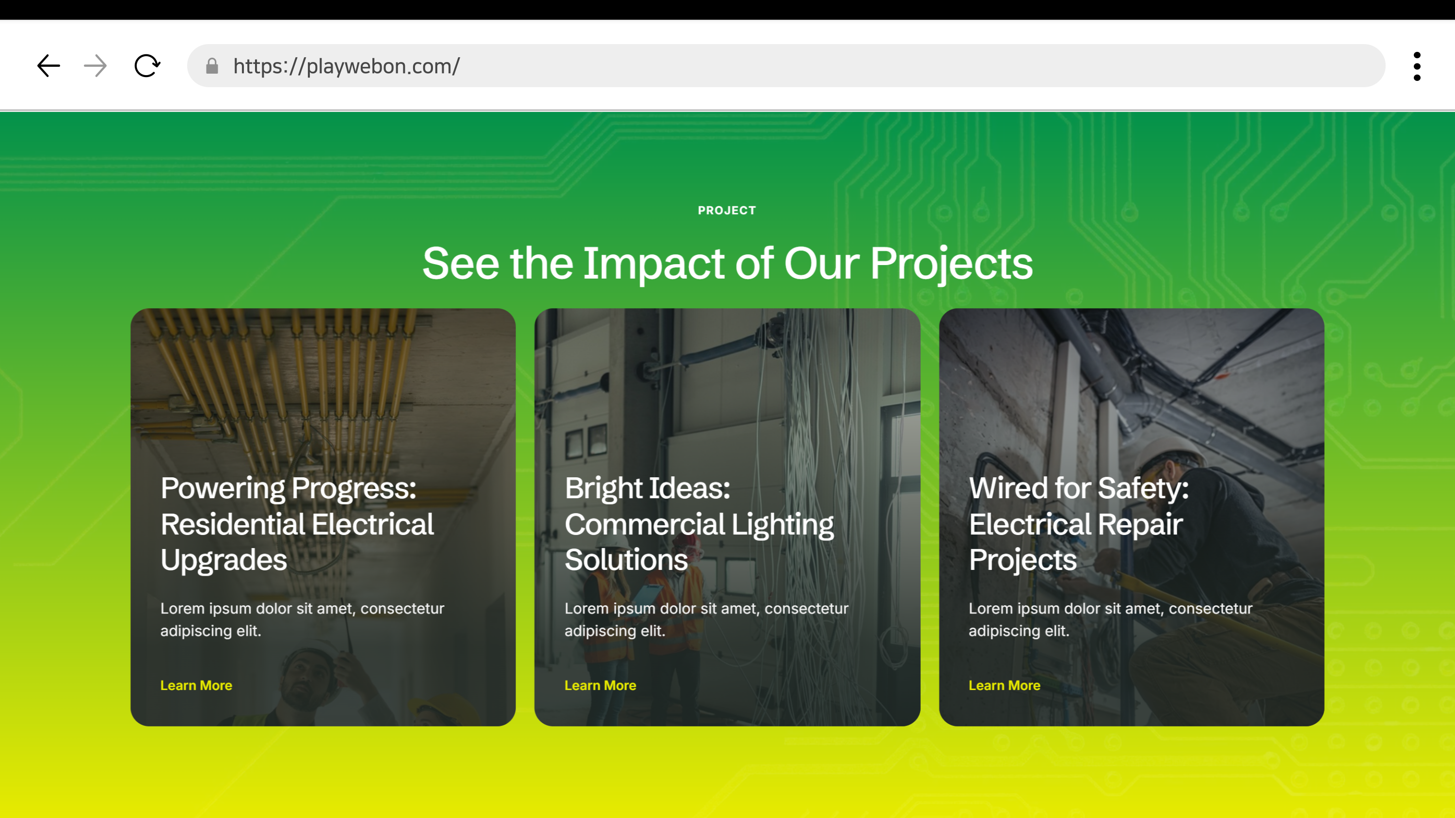This screenshot has height=818, width=1455.
Task: Click the browser forward arrow
Action: click(95, 66)
